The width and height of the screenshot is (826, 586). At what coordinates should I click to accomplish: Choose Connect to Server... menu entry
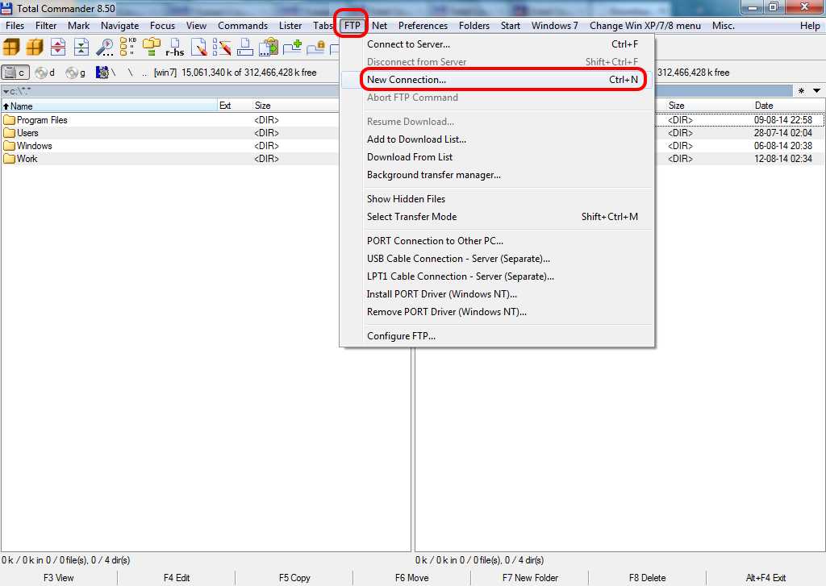pyautogui.click(x=497, y=44)
